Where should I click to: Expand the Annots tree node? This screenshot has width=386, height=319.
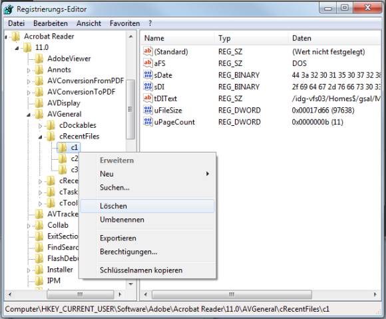tap(29, 71)
